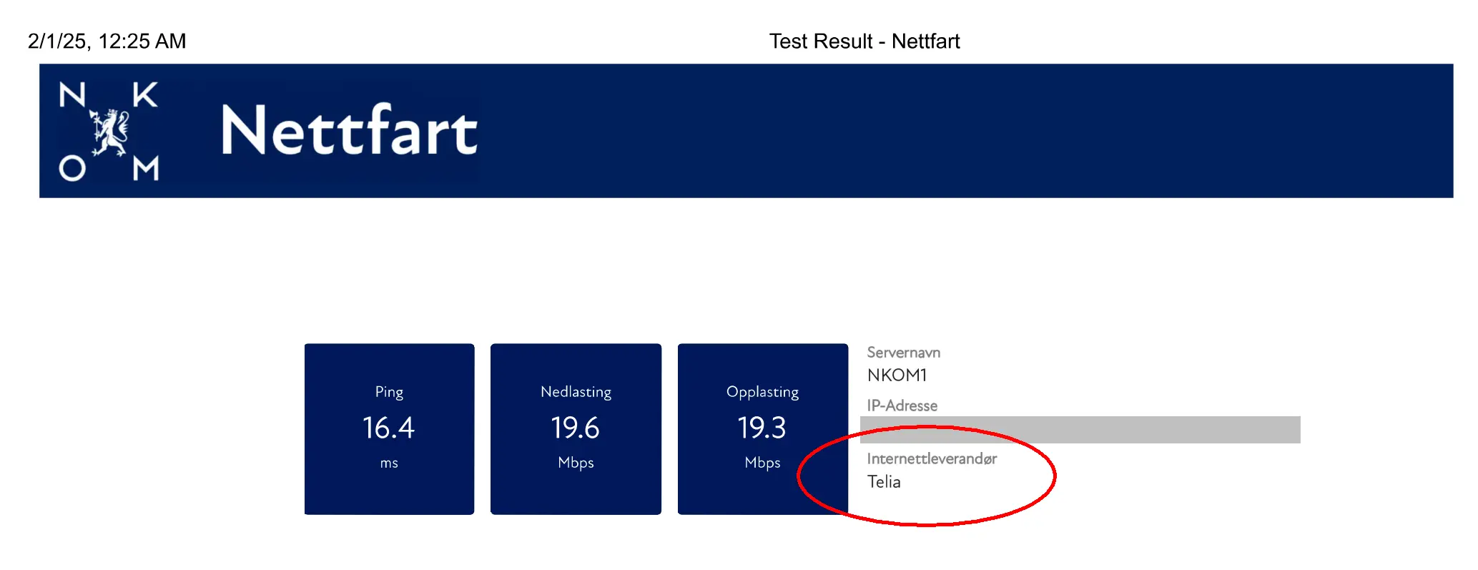Select the Ping 16.4 ms result card
The width and height of the screenshot is (1478, 570).
tap(389, 429)
